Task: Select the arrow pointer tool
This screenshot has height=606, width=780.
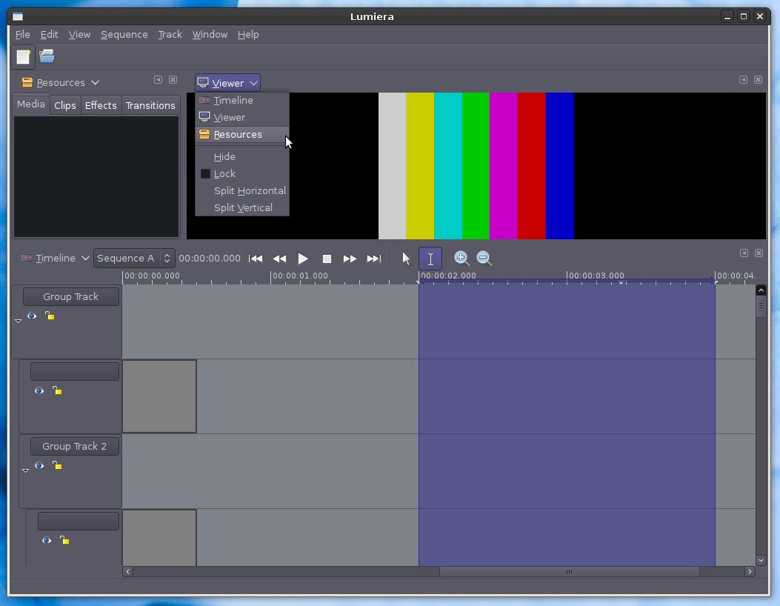Action: [406, 259]
